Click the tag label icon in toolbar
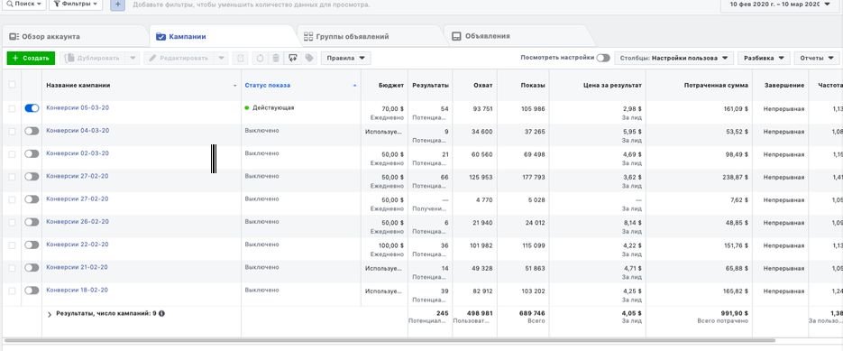This screenshot has width=843, height=351. [x=308, y=58]
